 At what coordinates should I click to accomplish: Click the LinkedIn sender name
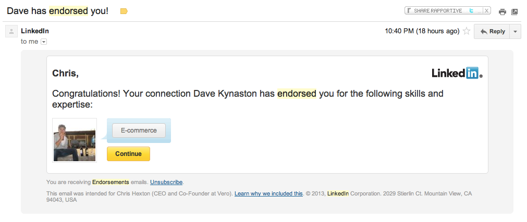coord(35,31)
